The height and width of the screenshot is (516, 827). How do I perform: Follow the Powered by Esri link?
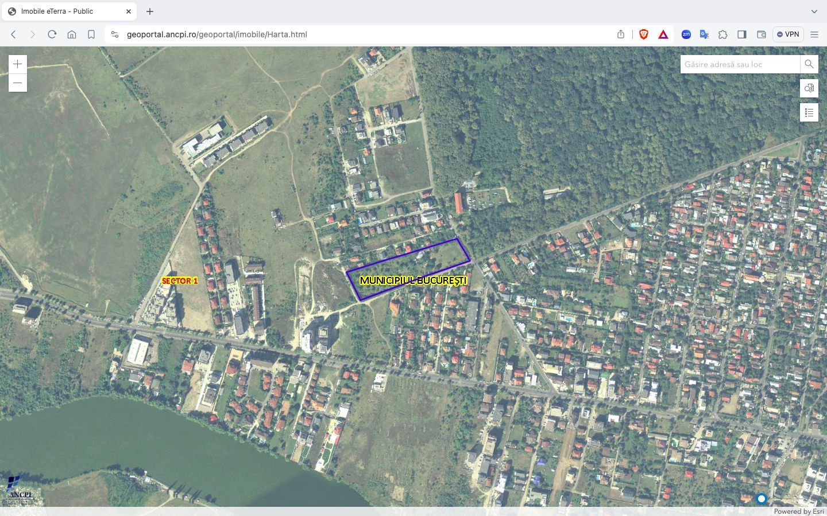point(799,511)
